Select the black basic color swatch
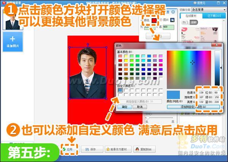Viewport: 228px width, 162px height. point(120,79)
